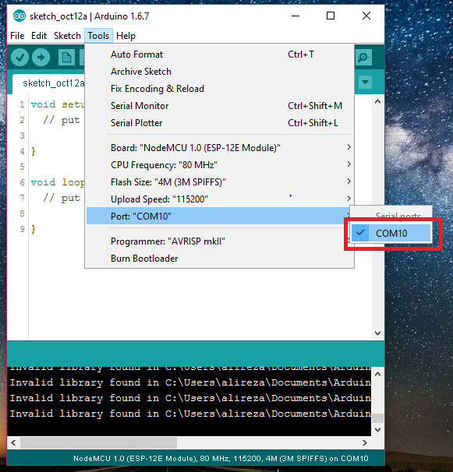Click console scrollbar up arrow

coord(377,374)
